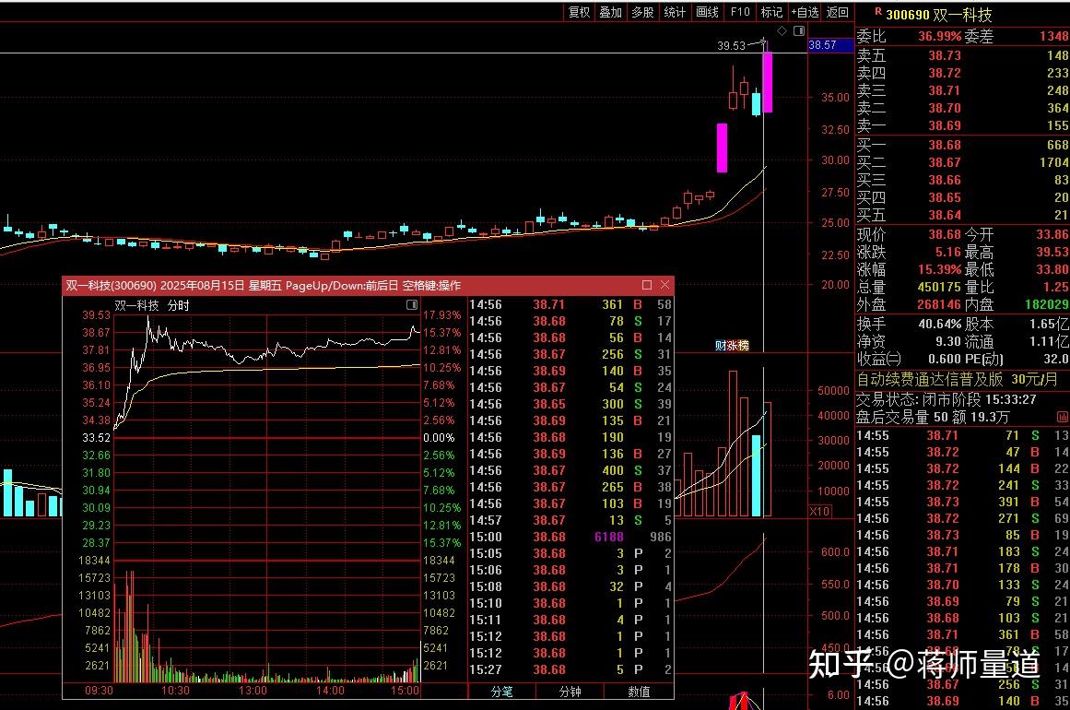
Task: Click the 涨幅 15.39% value
Action: [939, 269]
